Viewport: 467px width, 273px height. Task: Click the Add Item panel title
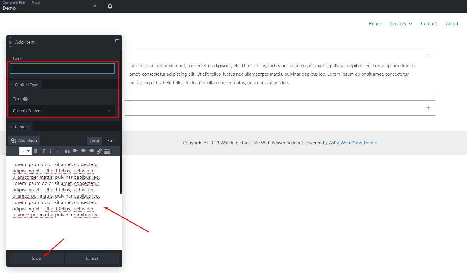pos(25,42)
